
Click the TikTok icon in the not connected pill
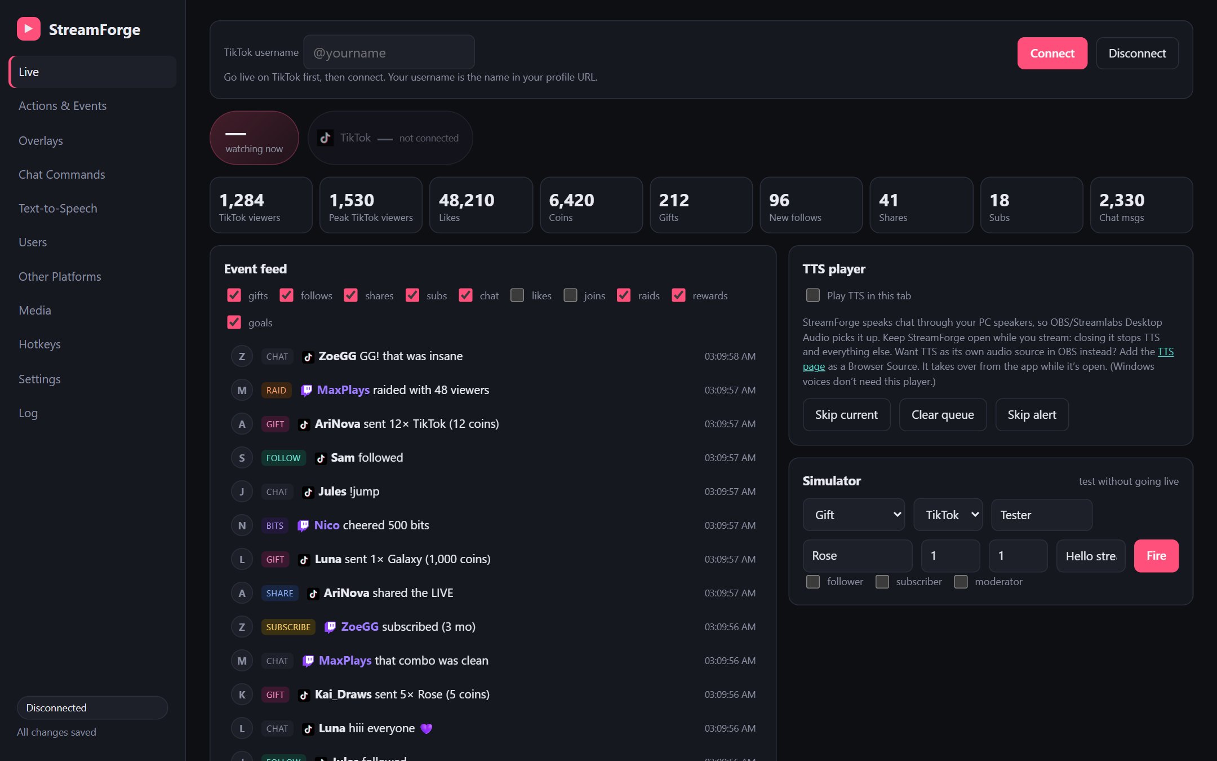click(x=325, y=138)
